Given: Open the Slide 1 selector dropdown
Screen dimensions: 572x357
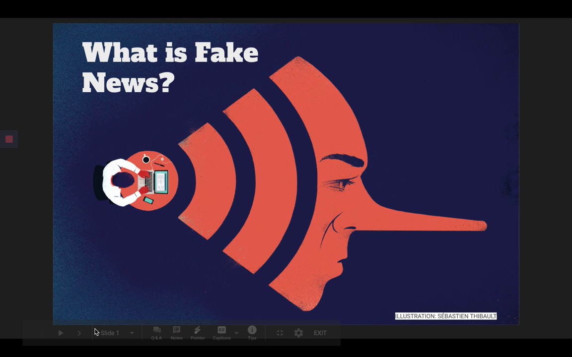Looking at the screenshot, I should pyautogui.click(x=117, y=333).
